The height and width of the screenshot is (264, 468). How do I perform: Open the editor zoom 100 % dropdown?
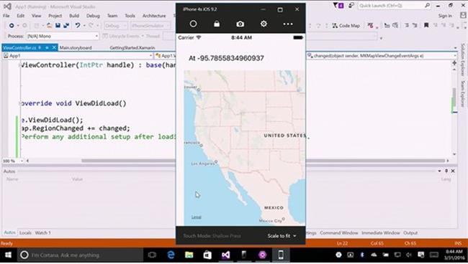[x=13, y=161]
